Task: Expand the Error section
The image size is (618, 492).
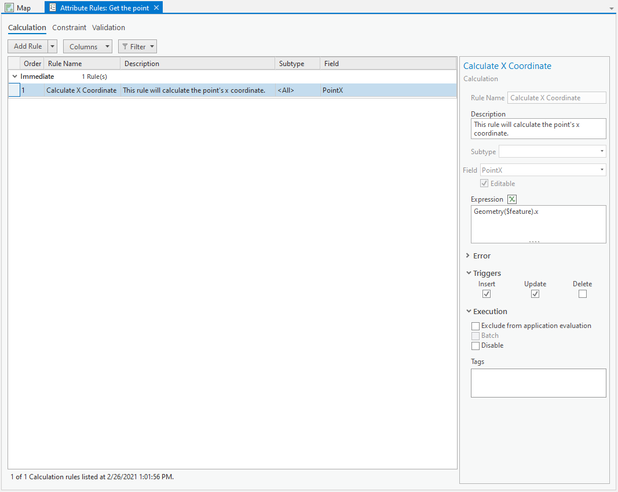Action: coord(468,256)
